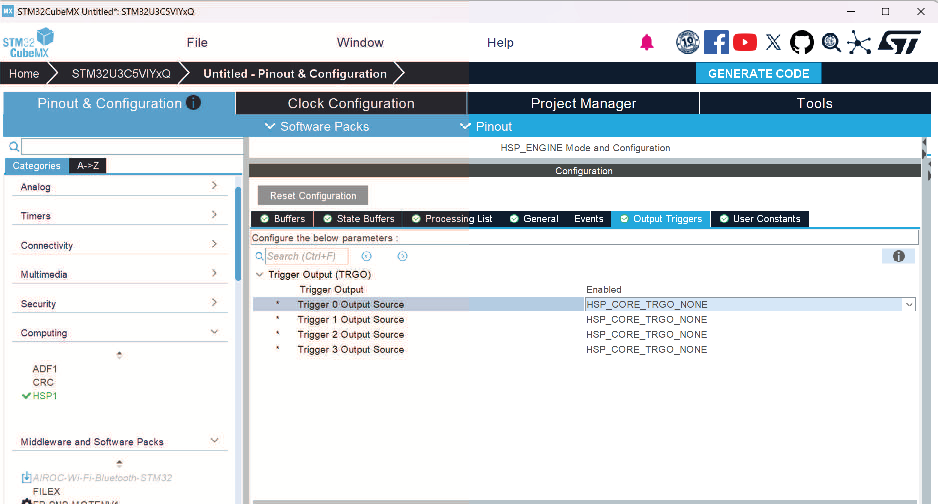938x504 pixels.
Task: Open the Buffers configuration tab
Action: tap(283, 219)
